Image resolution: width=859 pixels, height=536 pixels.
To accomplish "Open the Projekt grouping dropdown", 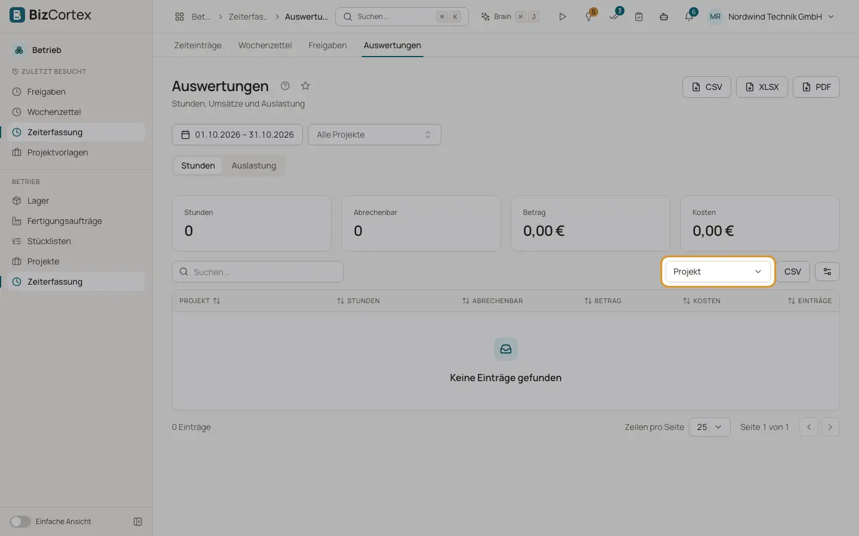I will pyautogui.click(x=718, y=272).
